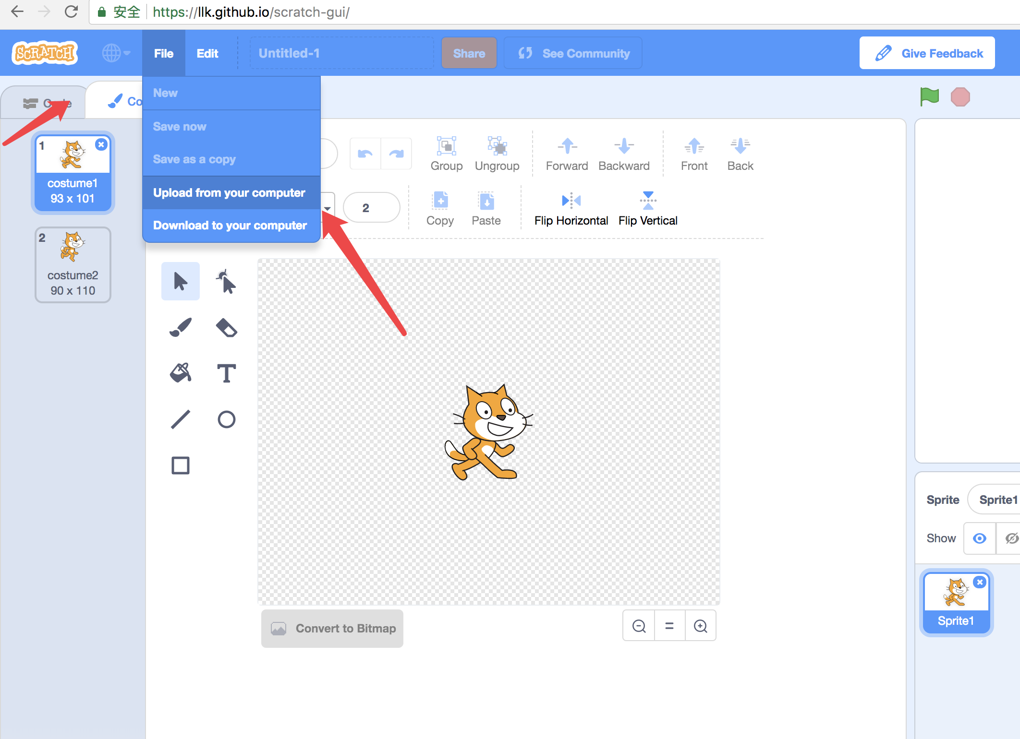
Task: Click the green flag to run
Action: [x=929, y=96]
